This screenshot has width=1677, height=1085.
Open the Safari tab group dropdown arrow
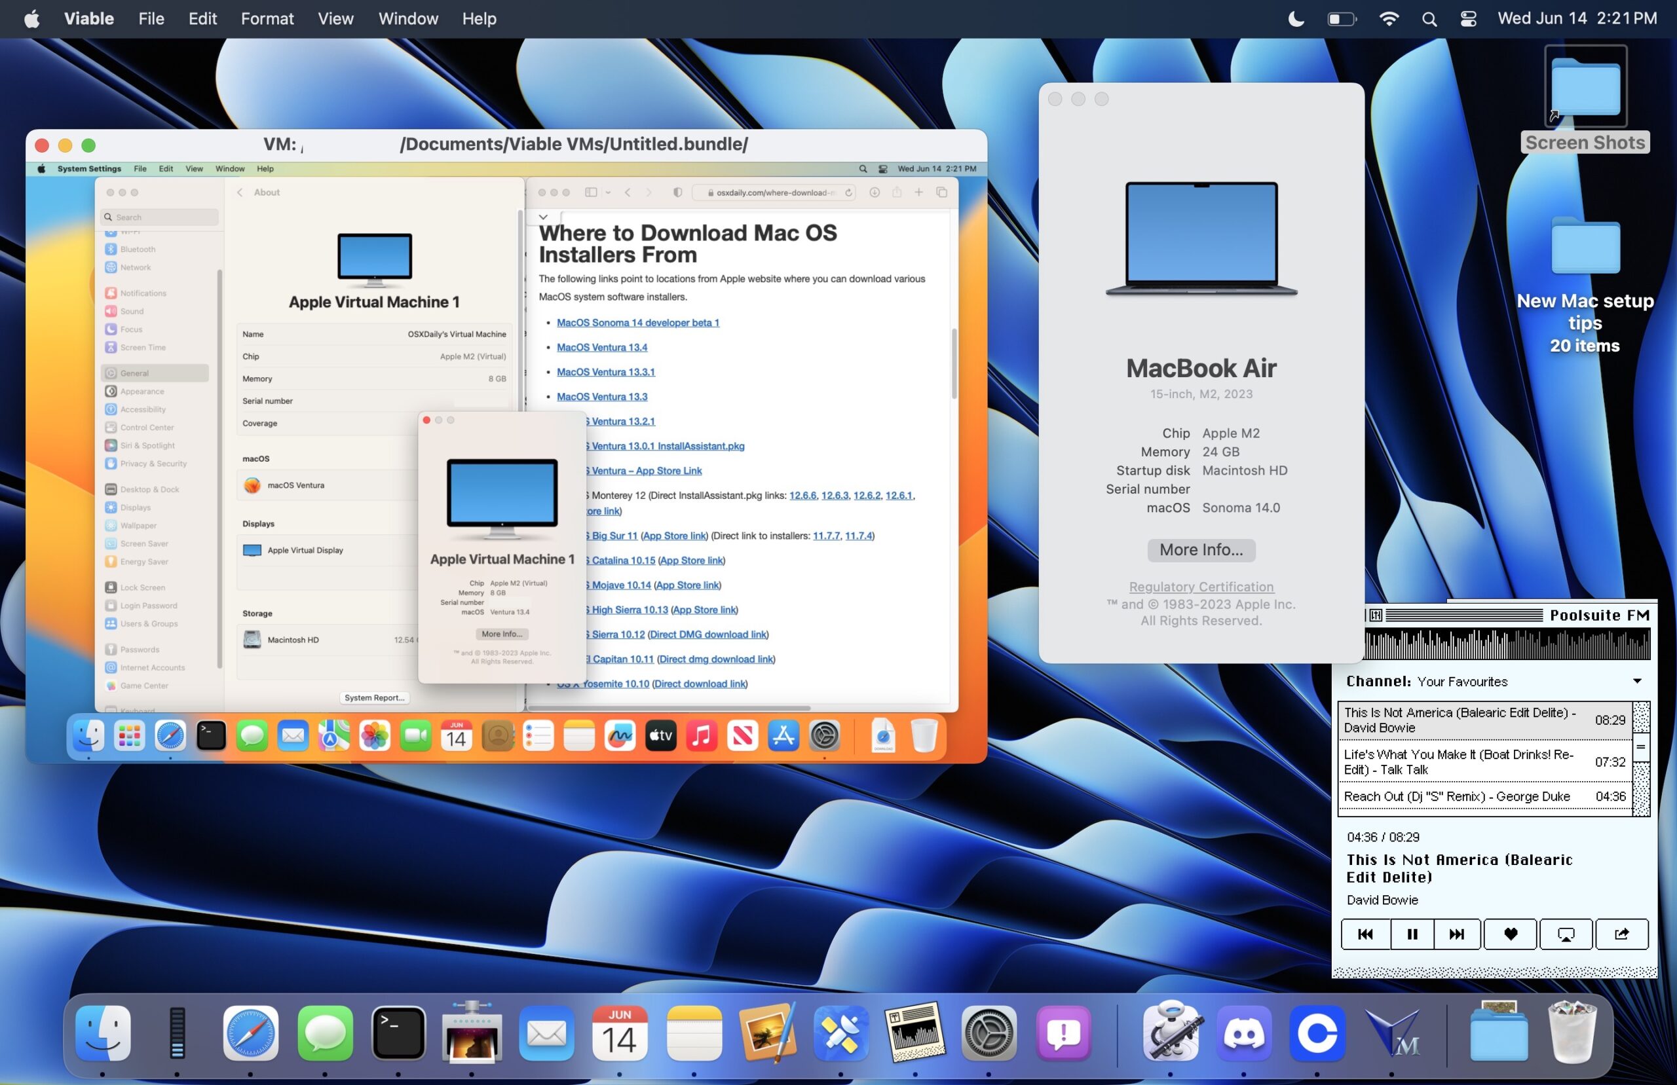coord(608,193)
